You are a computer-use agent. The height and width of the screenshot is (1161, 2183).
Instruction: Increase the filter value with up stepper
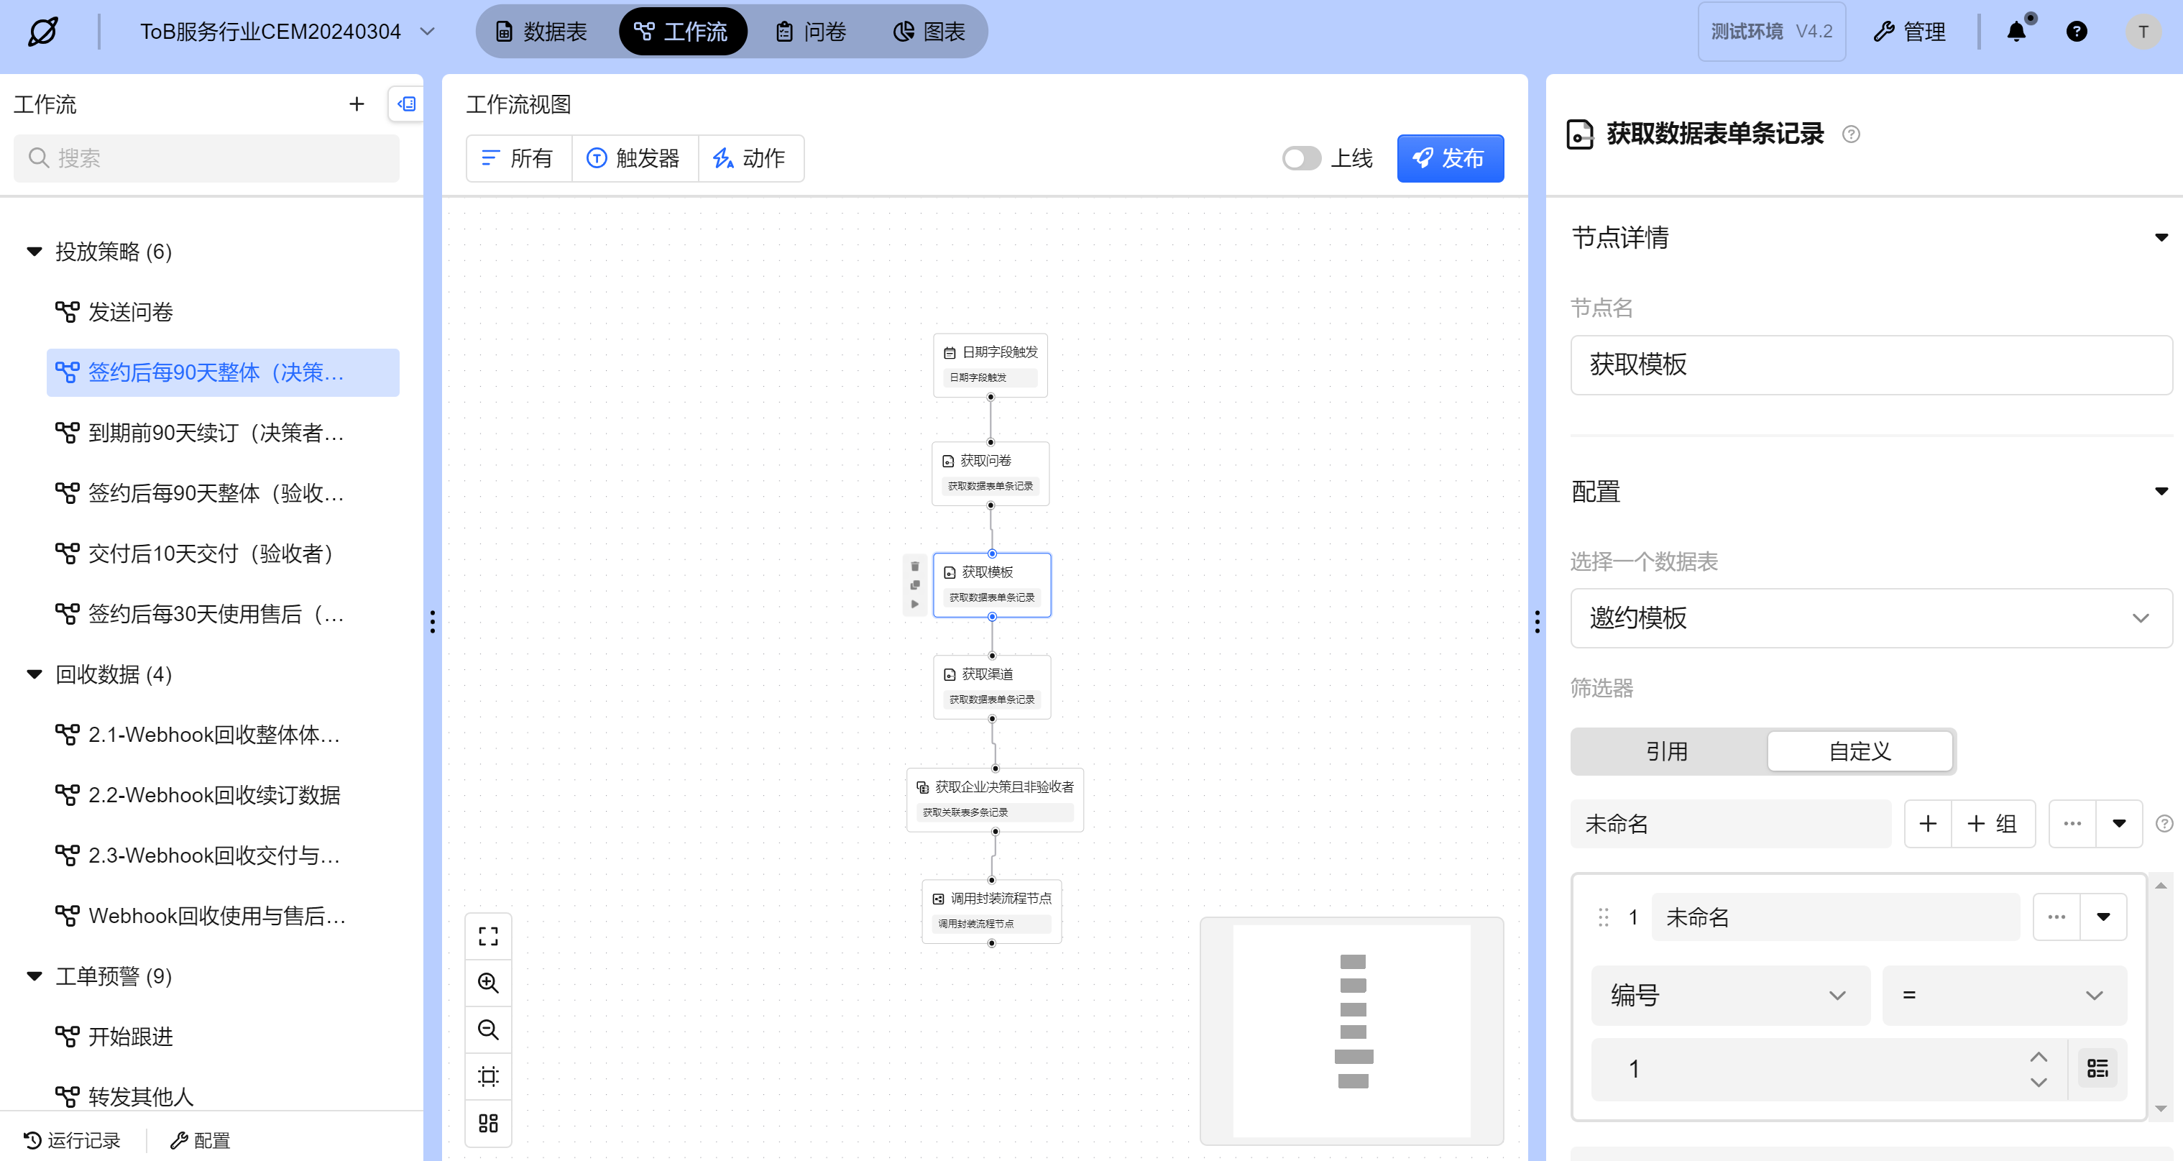pos(2038,1057)
